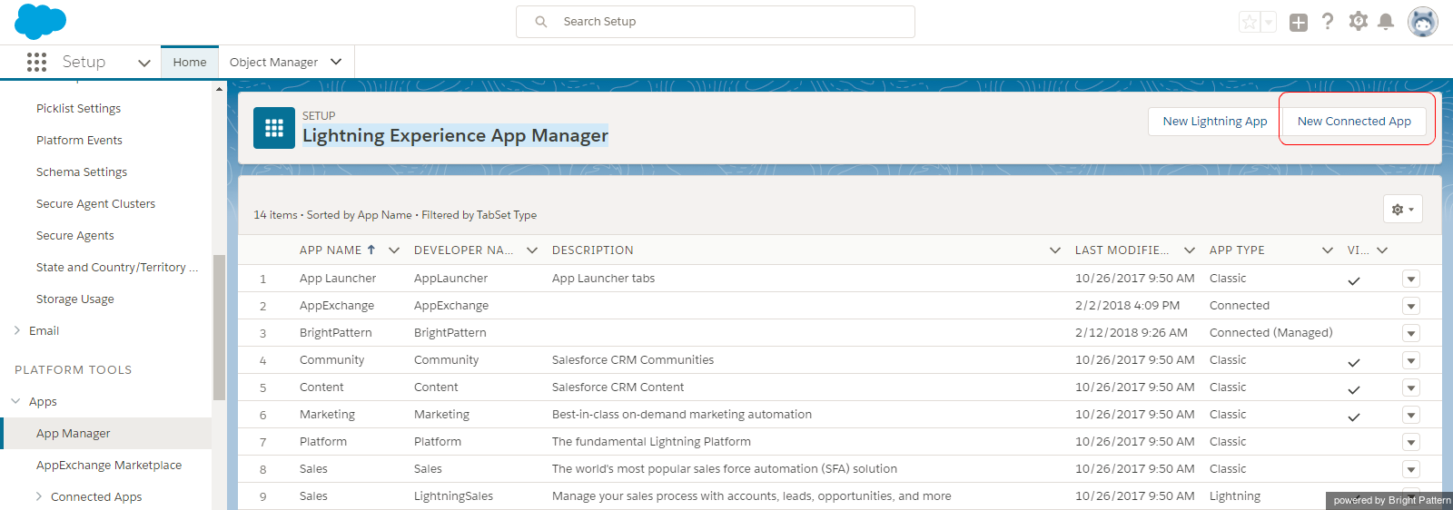The height and width of the screenshot is (510, 1453).
Task: Click the New Connected App button
Action: (x=1354, y=122)
